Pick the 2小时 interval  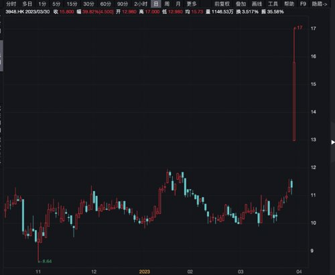[141, 4]
